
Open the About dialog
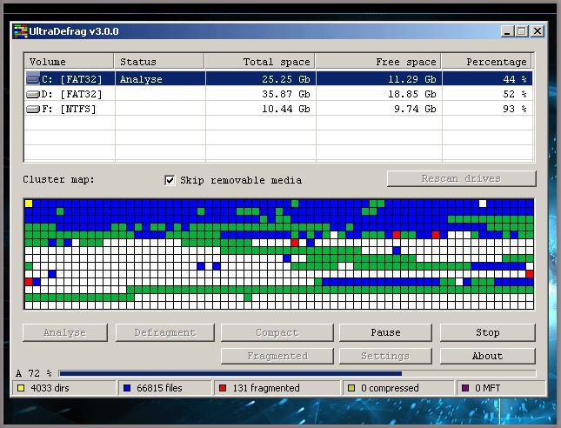487,356
